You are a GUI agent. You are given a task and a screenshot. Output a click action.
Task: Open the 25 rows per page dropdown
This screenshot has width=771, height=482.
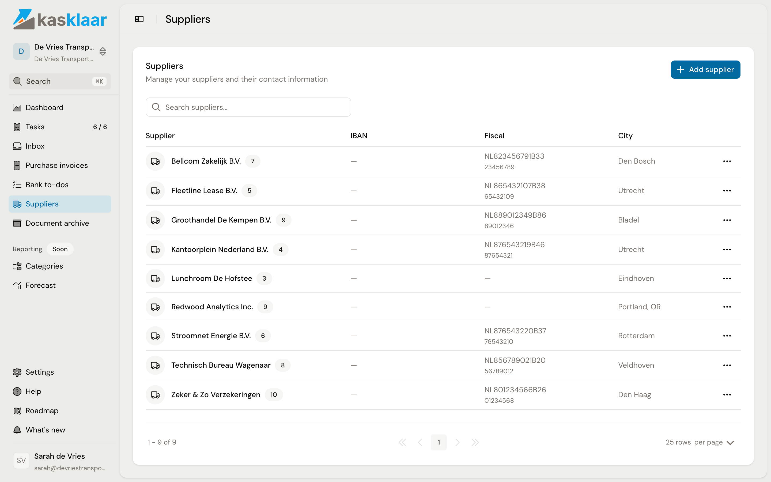click(700, 442)
